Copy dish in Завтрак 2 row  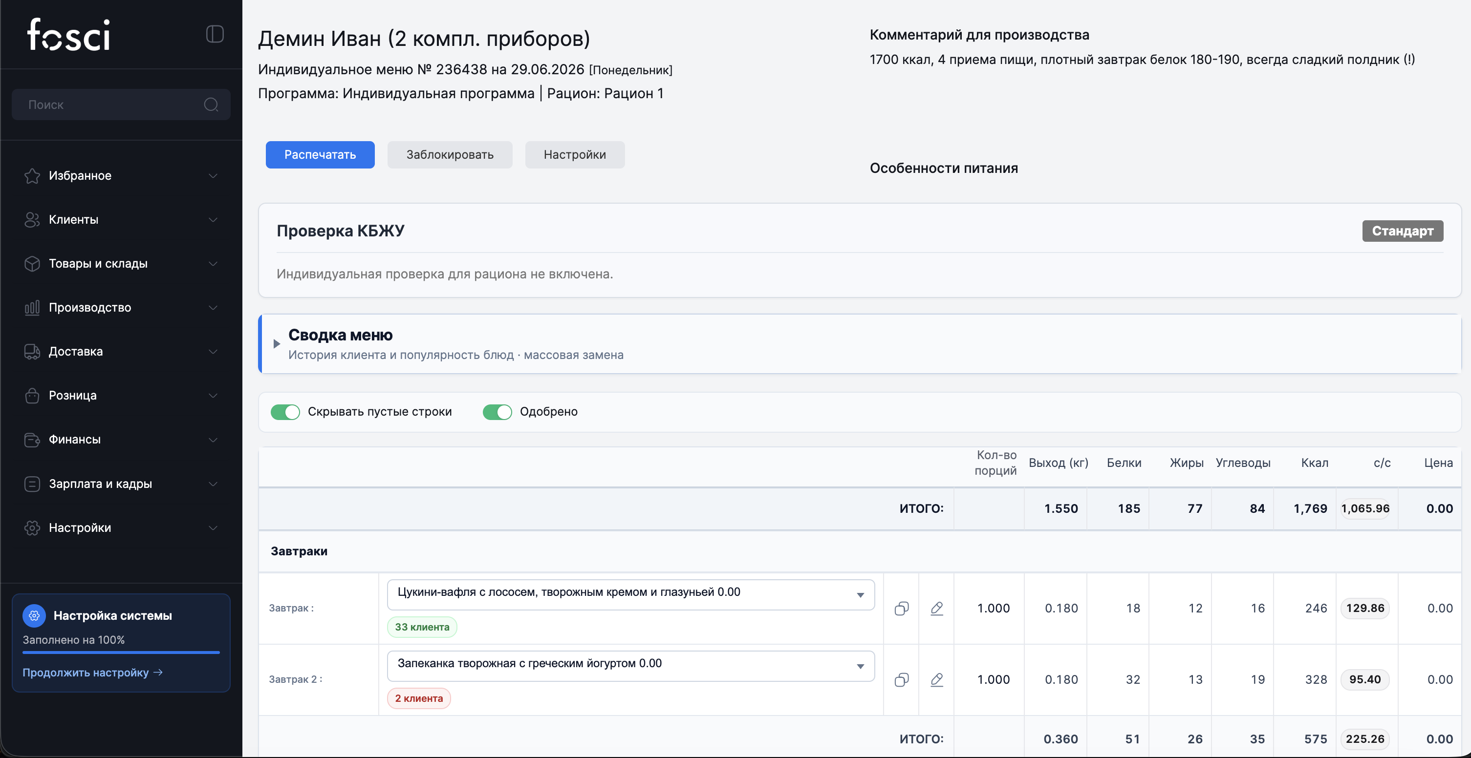coord(902,680)
